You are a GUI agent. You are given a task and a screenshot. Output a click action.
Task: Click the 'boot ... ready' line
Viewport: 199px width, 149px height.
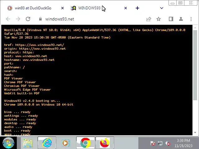pos(17,131)
